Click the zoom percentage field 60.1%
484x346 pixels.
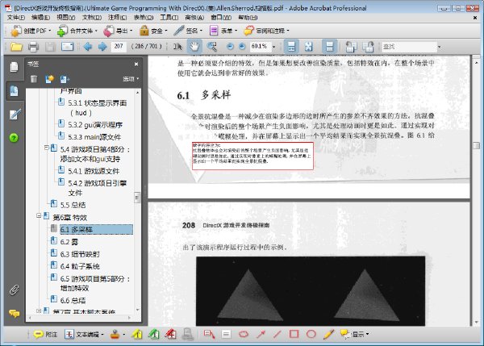[261, 47]
